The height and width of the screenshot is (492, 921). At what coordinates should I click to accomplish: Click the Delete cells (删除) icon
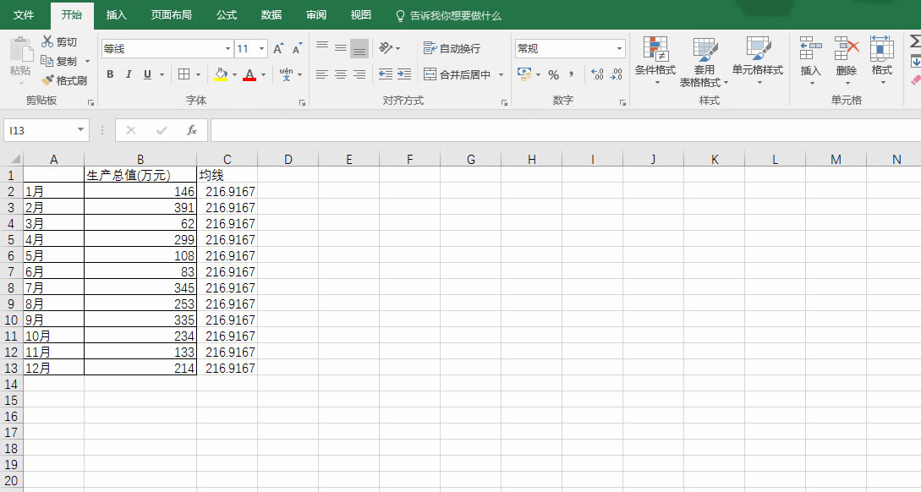pos(846,49)
